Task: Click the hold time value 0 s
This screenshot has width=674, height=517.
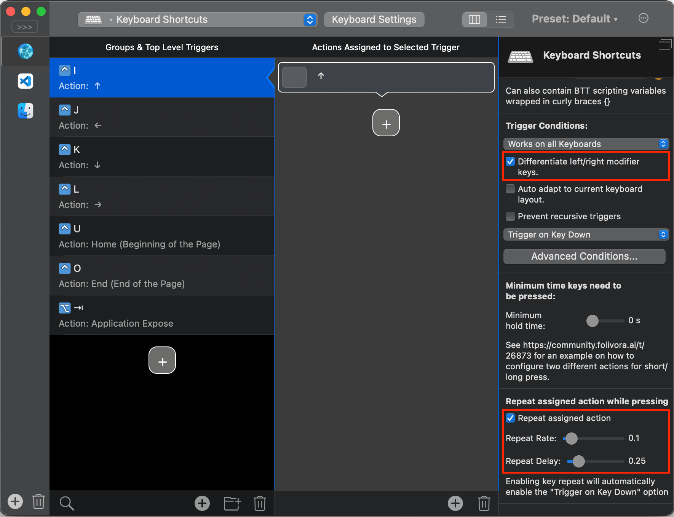Action: [634, 320]
